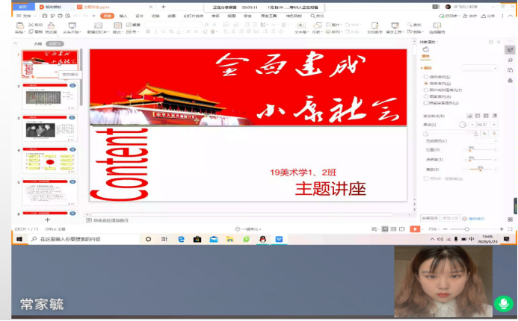Click the Save icon in quick toolbar
518x321 pixels.
[x=45, y=16]
